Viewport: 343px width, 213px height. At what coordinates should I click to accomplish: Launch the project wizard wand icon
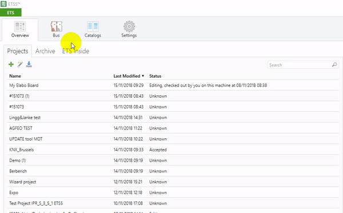click(20, 64)
